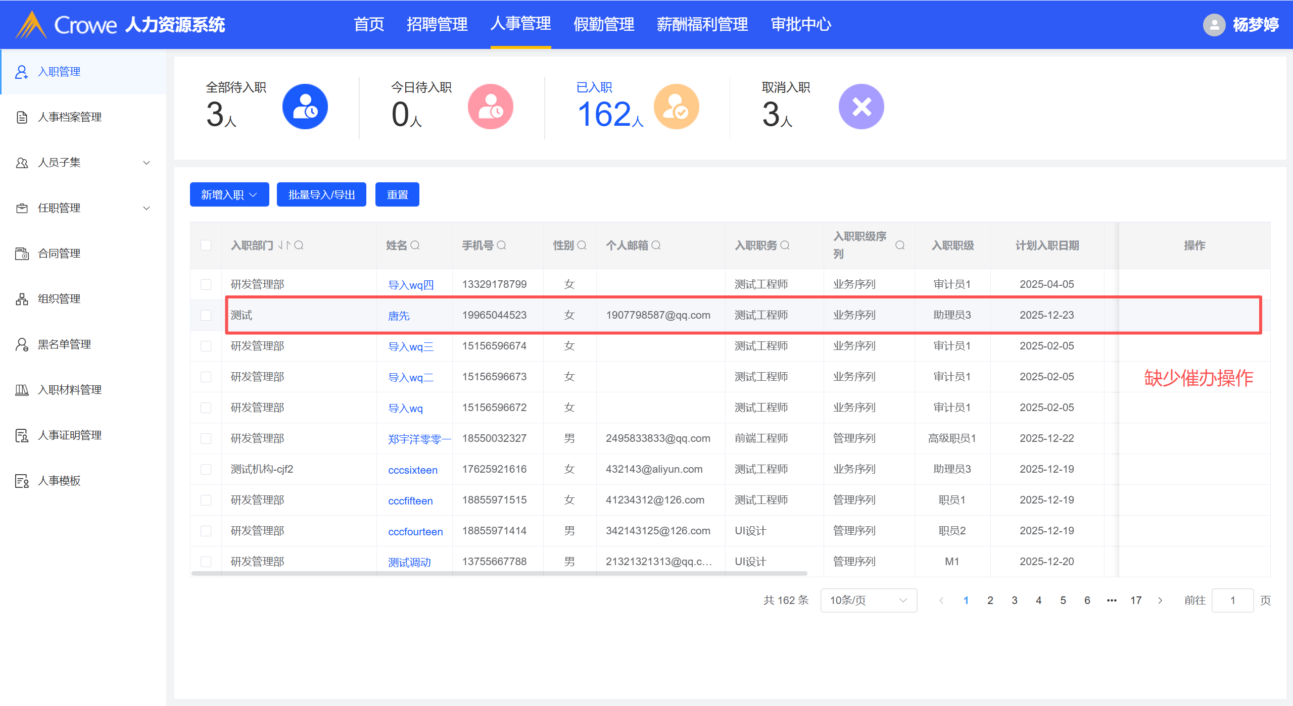1293x706 pixels.
Task: Toggle the select-all checkbox in table header
Action: coord(206,245)
